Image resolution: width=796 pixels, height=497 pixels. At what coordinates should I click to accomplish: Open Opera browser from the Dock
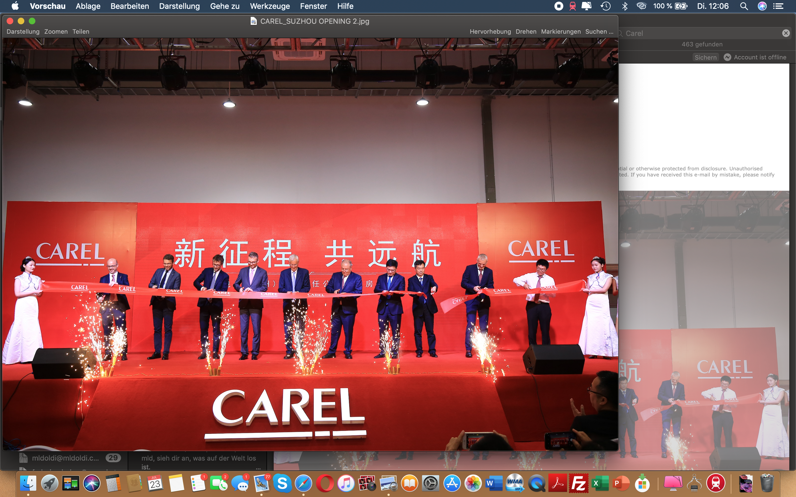click(325, 483)
